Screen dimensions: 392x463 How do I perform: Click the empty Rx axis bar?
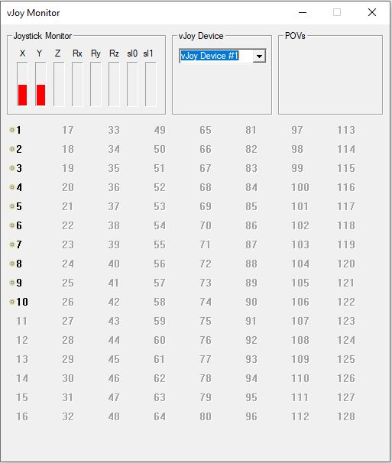click(77, 84)
